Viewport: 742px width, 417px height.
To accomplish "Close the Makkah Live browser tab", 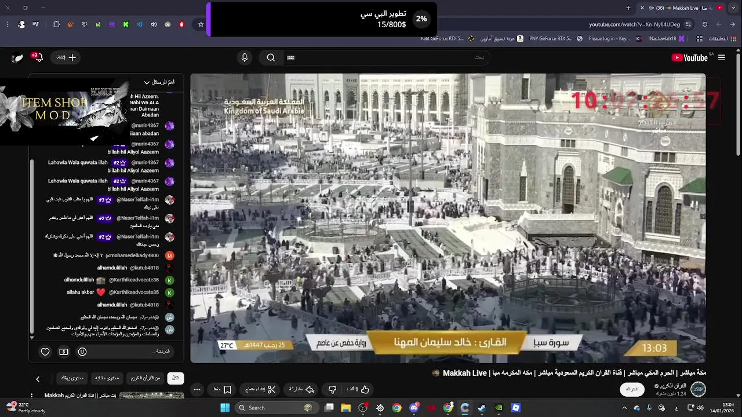I will (x=642, y=8).
